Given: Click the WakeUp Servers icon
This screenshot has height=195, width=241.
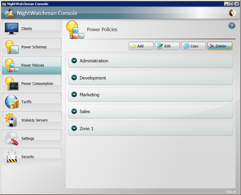Looking at the screenshot, I should pyautogui.click(x=12, y=120).
